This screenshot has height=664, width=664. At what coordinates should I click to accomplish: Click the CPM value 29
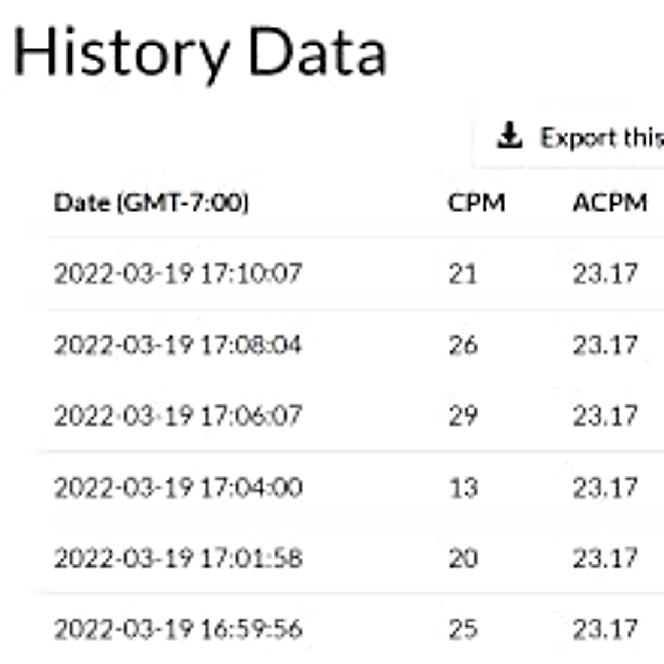(x=463, y=416)
